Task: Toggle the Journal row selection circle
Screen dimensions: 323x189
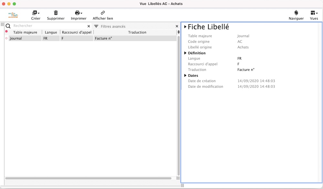Action: [x=6, y=38]
